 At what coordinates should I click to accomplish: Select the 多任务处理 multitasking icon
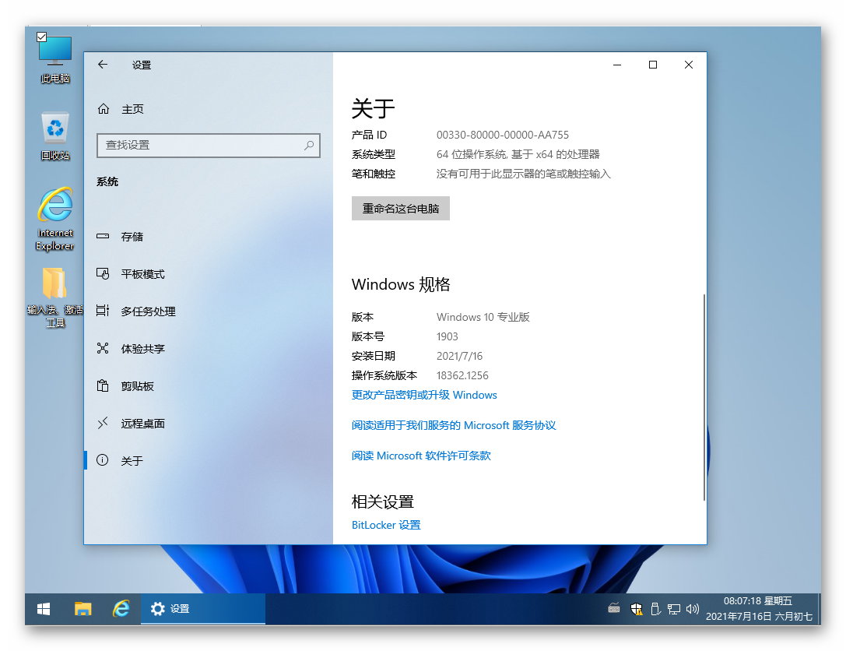pos(103,311)
